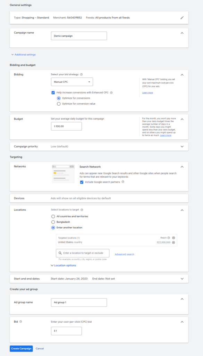Image resolution: width=203 pixels, height=356 pixels.
Task: Expand Location options
Action: pyautogui.click(x=64, y=265)
